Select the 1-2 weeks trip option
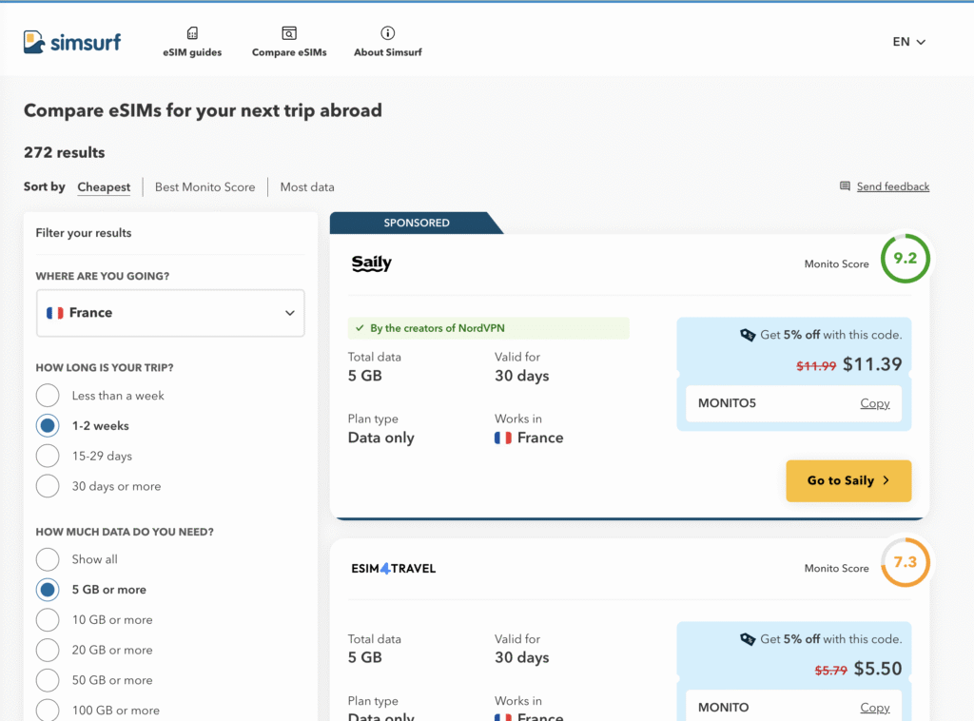 (x=48, y=425)
